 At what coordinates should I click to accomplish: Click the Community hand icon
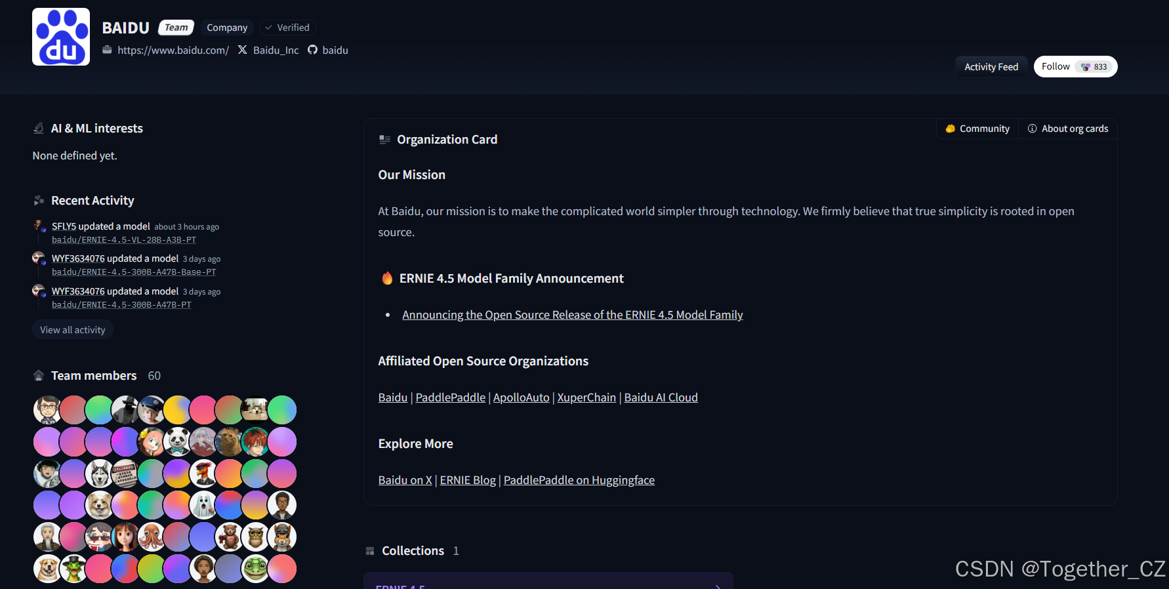pos(950,129)
